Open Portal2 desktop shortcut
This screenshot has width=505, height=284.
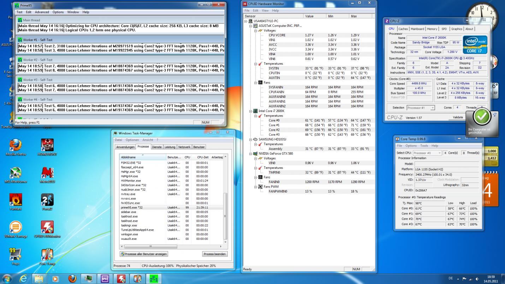point(47,202)
